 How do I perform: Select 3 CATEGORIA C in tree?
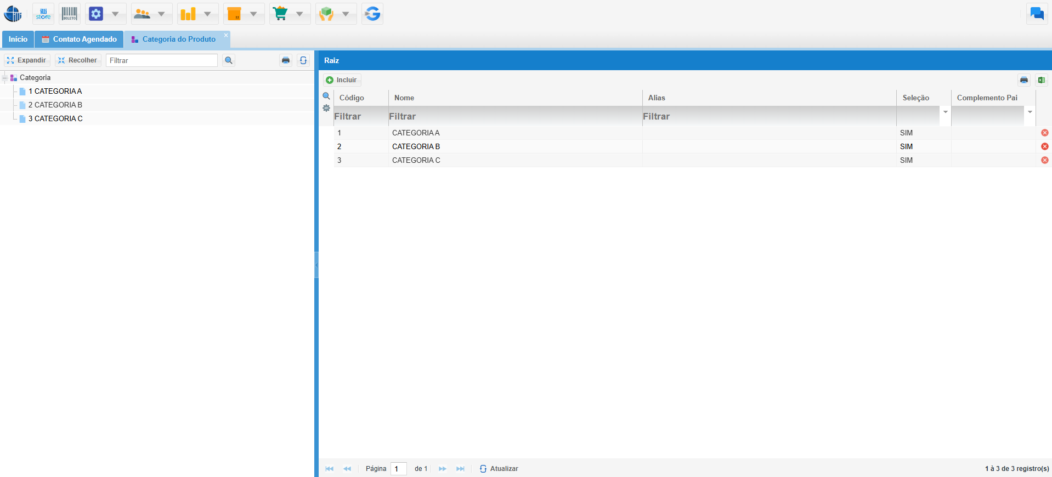click(x=55, y=118)
